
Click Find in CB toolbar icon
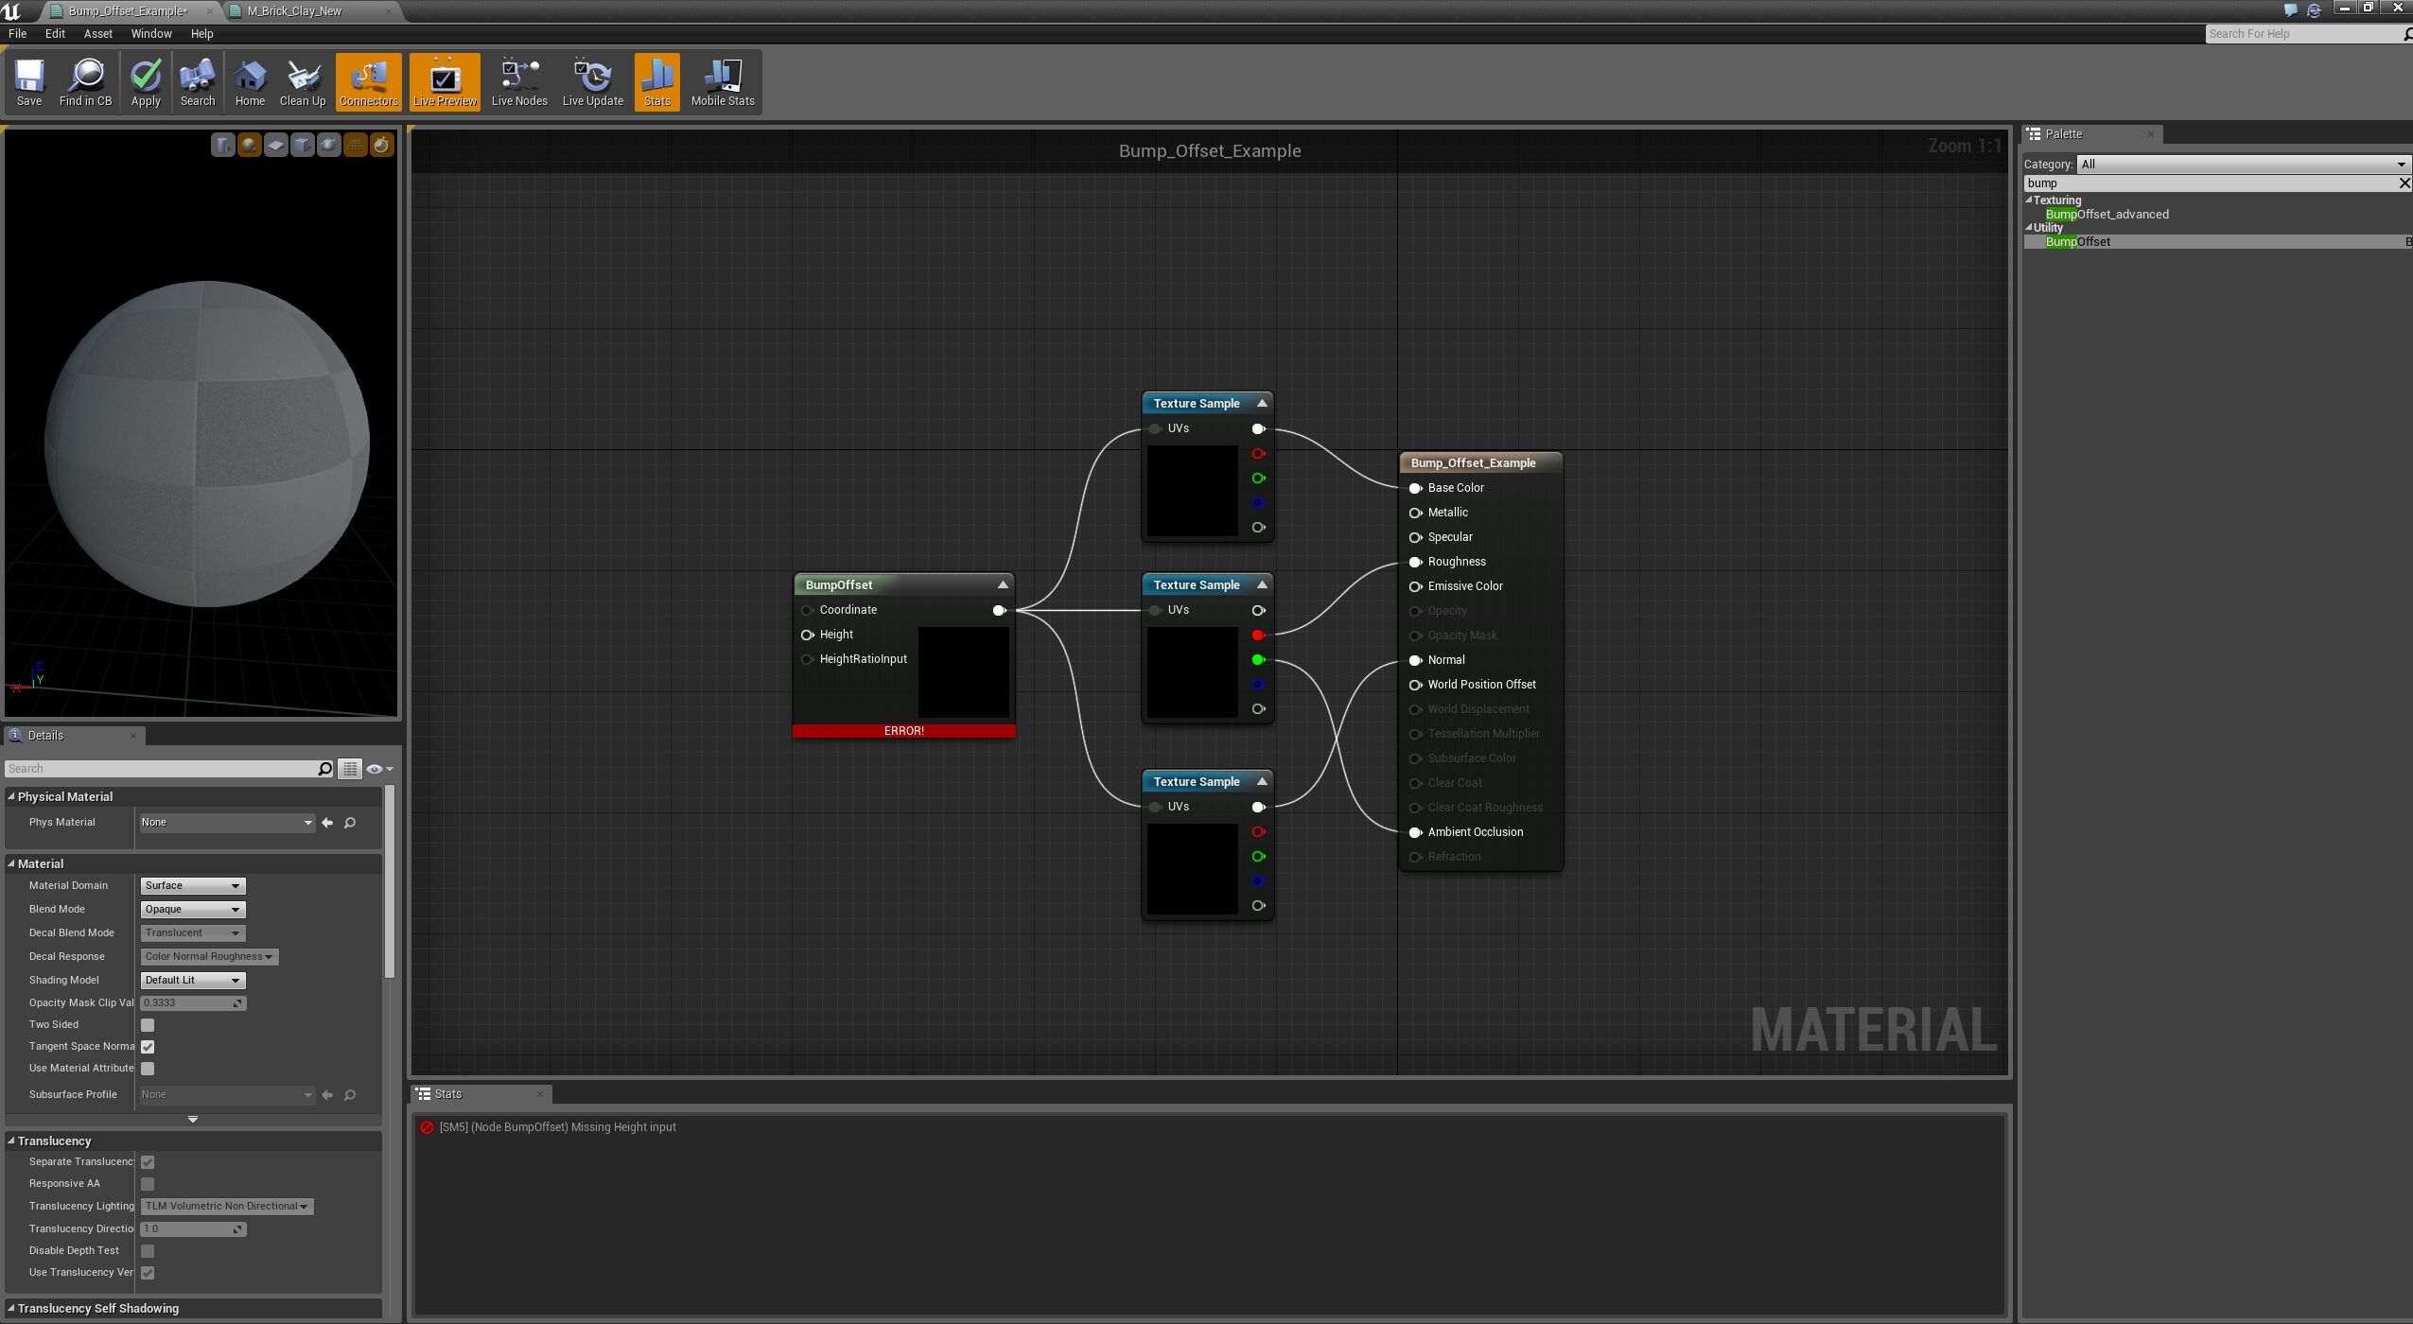click(85, 82)
